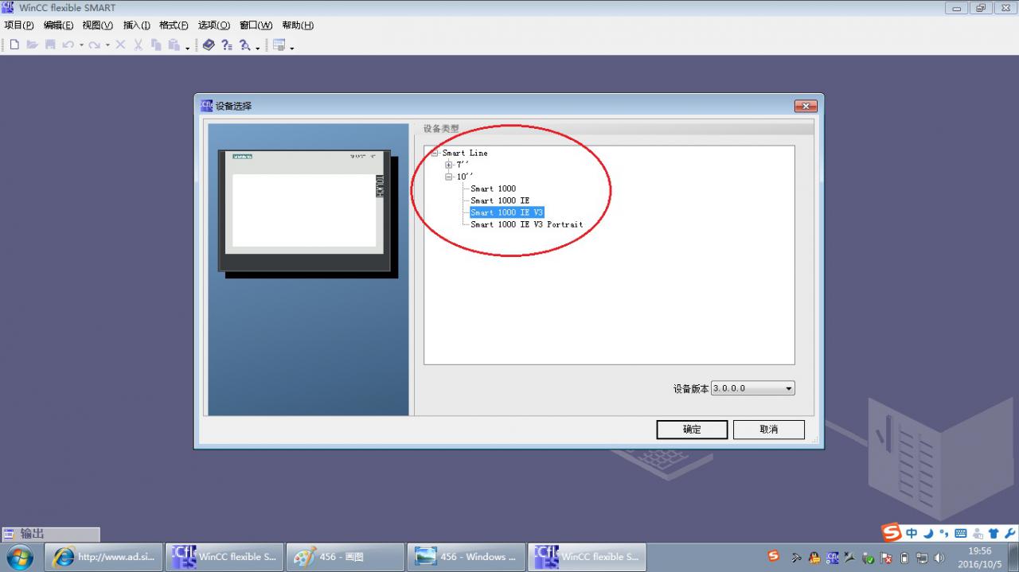Switch to Internet Explorer taskbar item

tap(103, 557)
